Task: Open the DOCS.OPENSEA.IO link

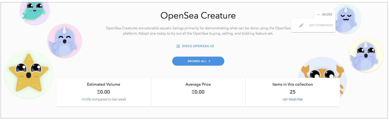Action: pyautogui.click(x=198, y=46)
